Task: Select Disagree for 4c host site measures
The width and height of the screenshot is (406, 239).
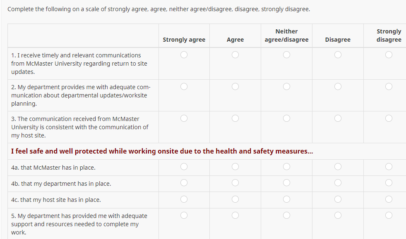Action: [x=338, y=199]
